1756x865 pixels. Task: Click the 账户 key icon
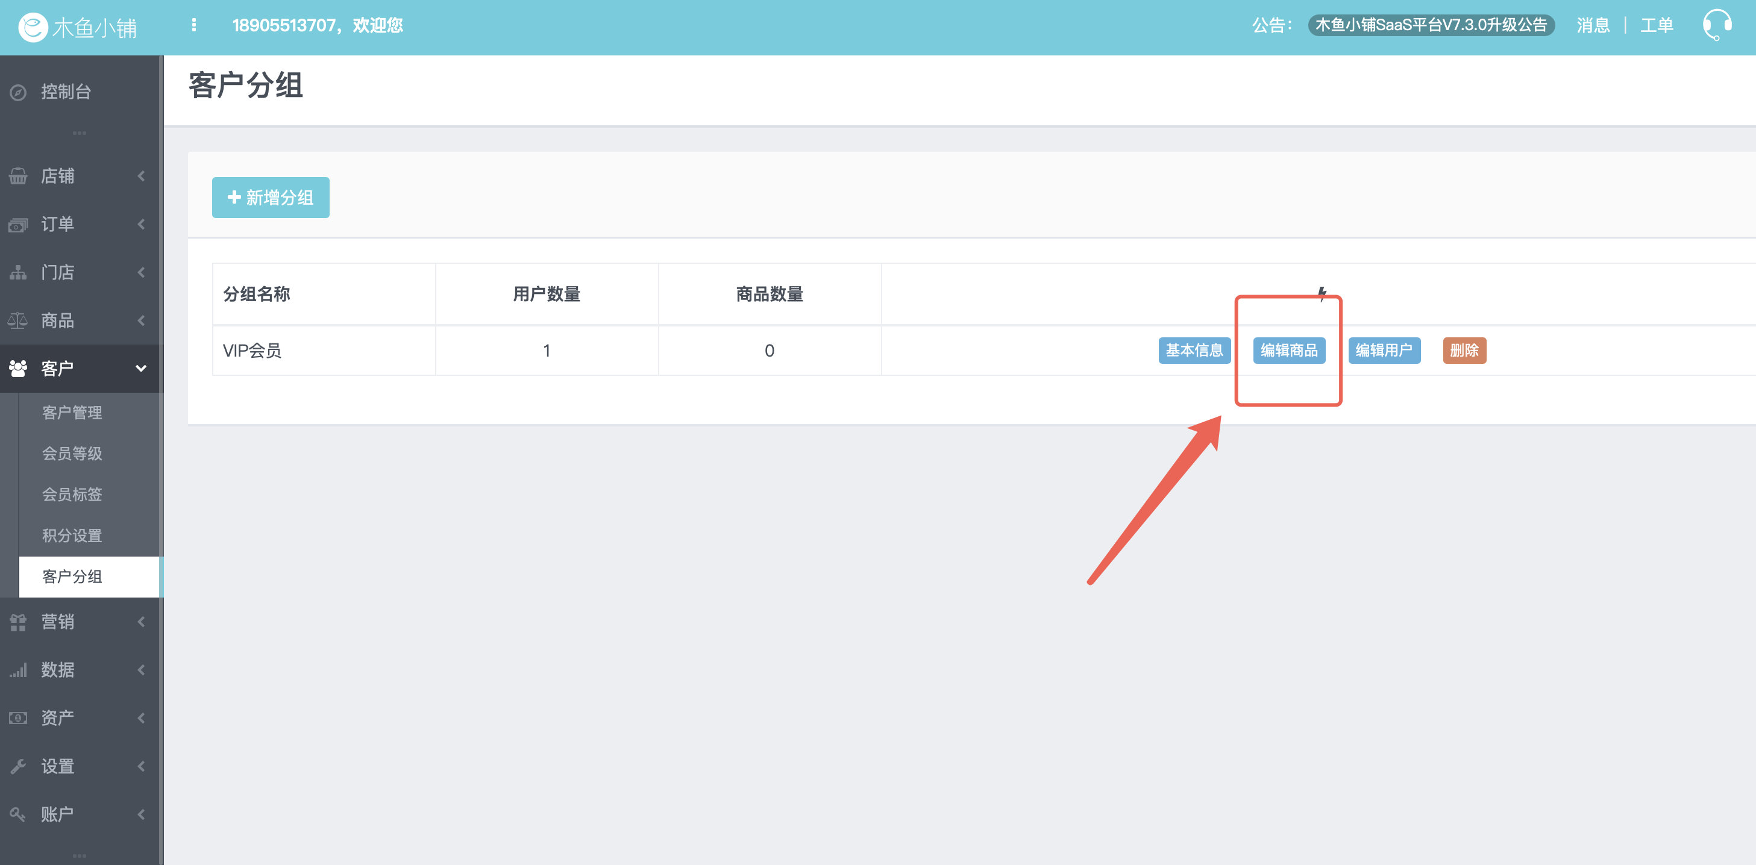(19, 814)
